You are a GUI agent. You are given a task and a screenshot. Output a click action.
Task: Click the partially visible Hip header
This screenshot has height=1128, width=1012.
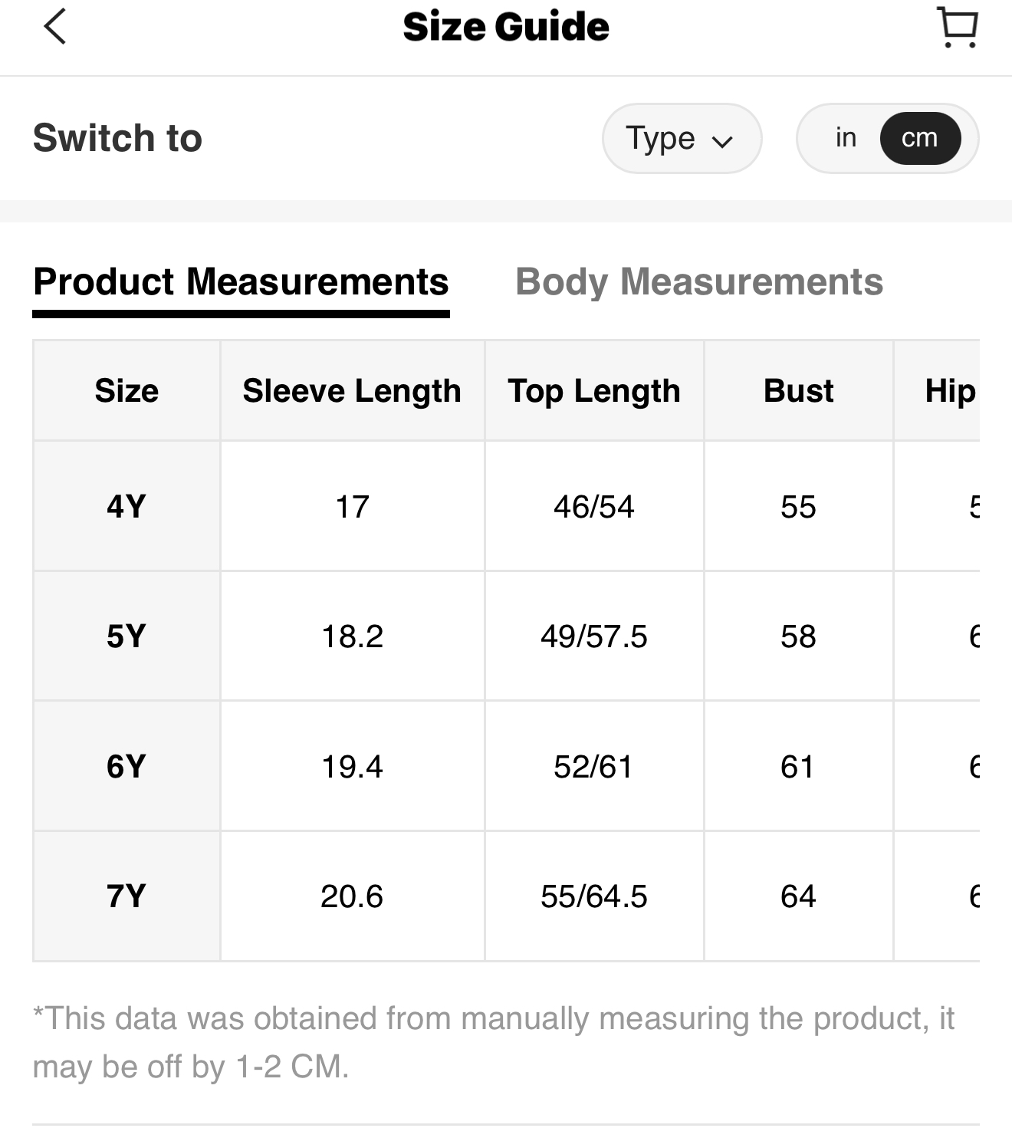click(x=949, y=391)
